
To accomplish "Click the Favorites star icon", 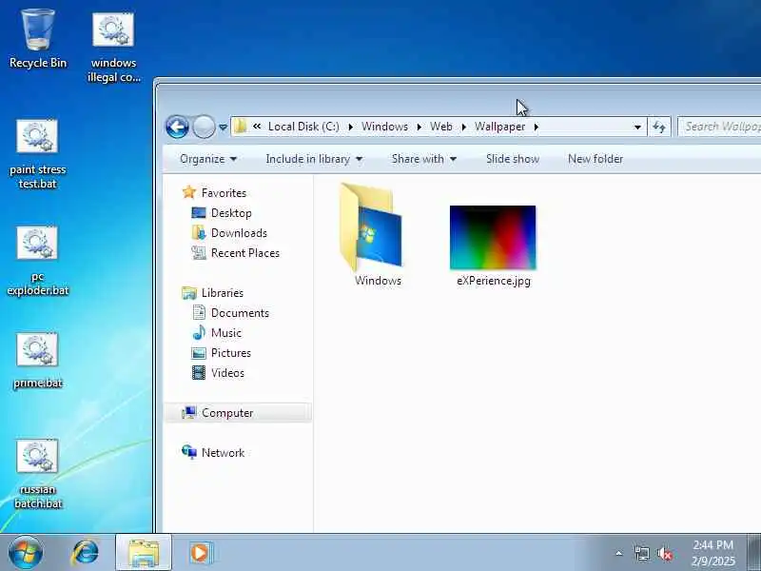I will click(x=188, y=192).
